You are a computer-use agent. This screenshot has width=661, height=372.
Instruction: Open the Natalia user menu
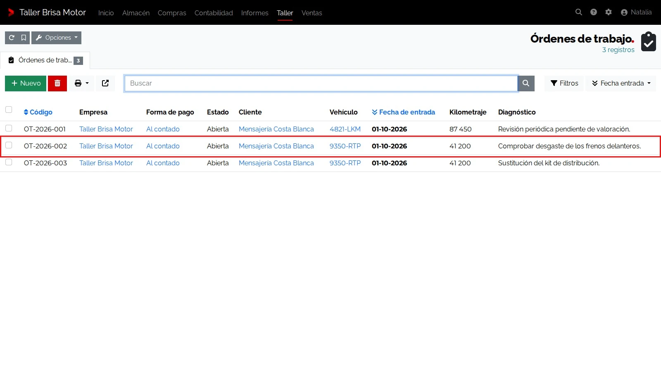click(x=636, y=12)
